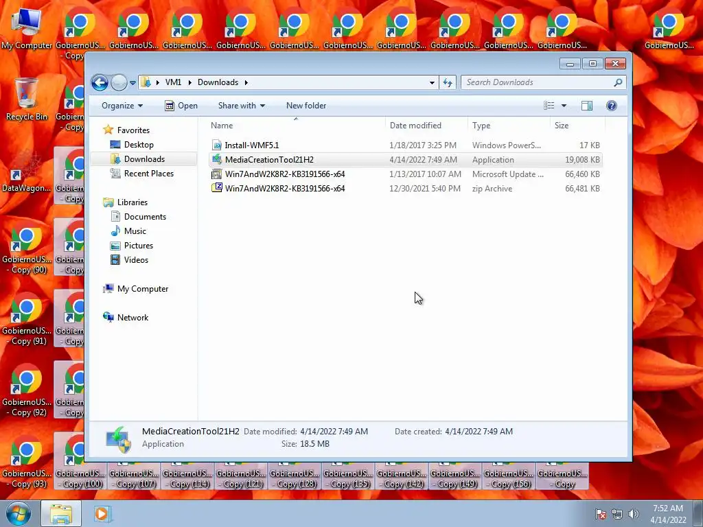Go back with the Explorer Back arrow

coord(100,82)
